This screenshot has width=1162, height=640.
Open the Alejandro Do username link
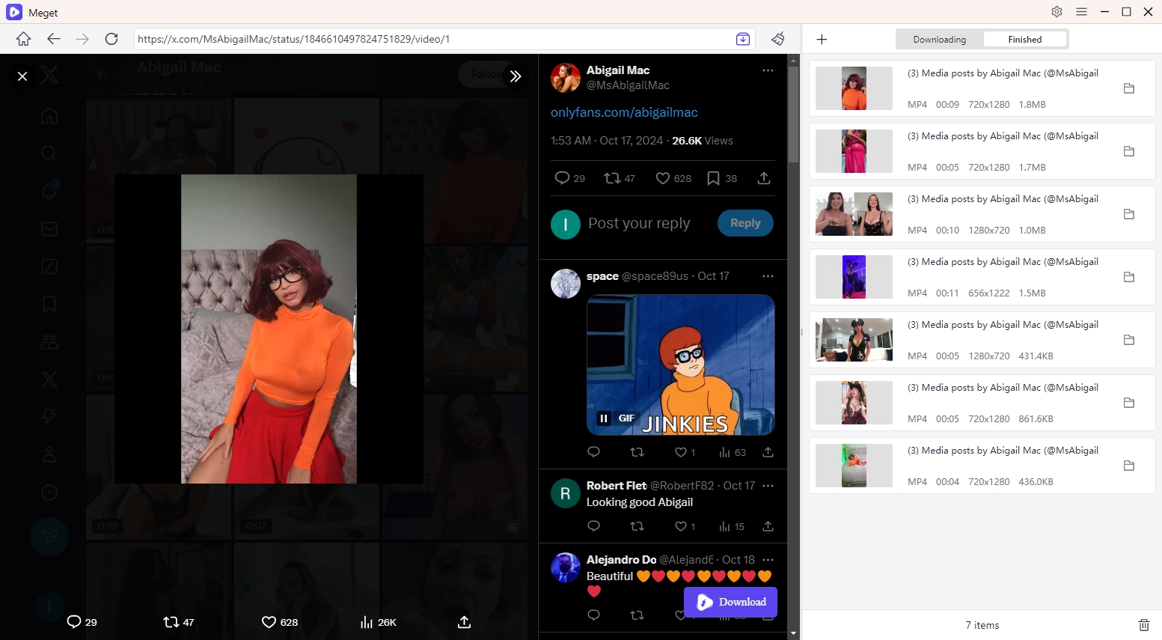point(621,560)
